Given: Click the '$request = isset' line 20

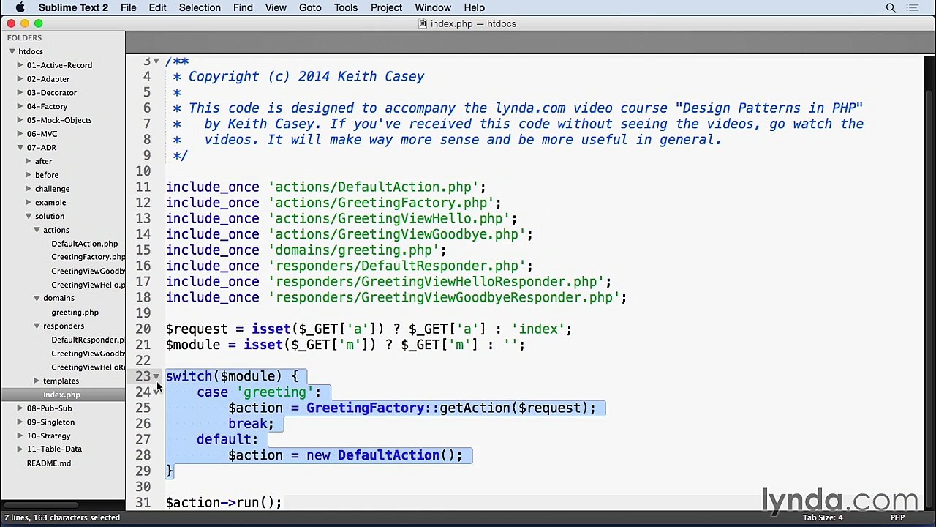Looking at the screenshot, I should [369, 329].
